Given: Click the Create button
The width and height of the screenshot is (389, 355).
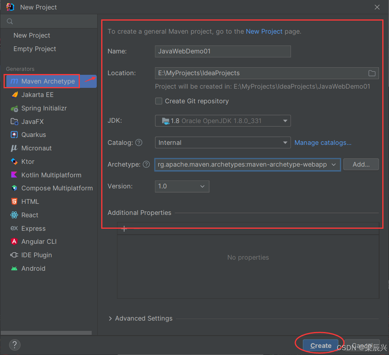Looking at the screenshot, I should (x=321, y=346).
